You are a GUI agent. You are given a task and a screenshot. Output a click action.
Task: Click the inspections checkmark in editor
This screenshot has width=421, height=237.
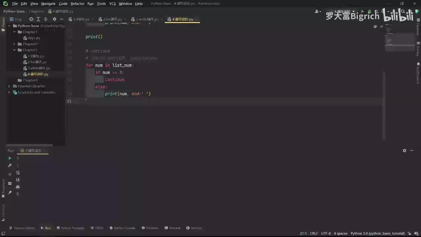(382, 26)
